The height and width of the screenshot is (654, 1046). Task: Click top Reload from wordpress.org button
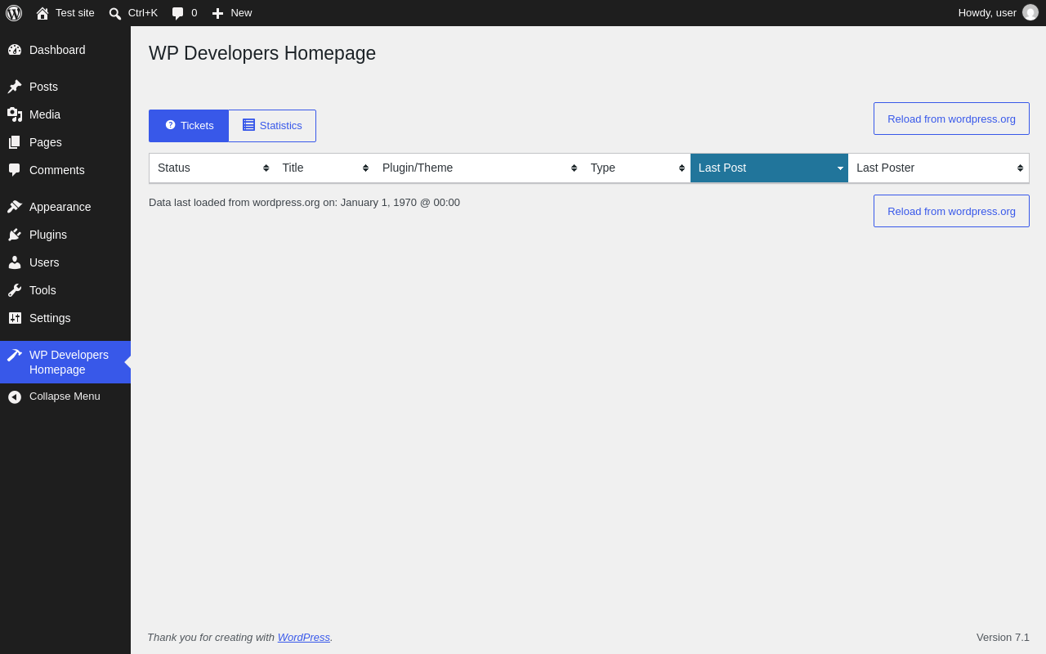pyautogui.click(x=951, y=119)
